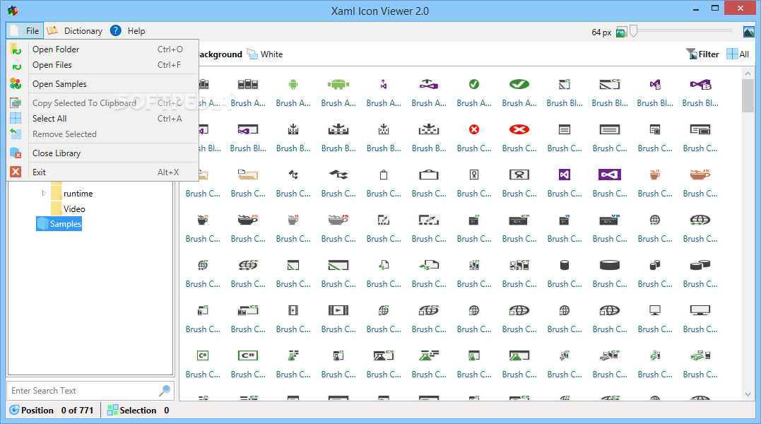Select the Samples library tree item
The image size is (761, 424).
click(x=59, y=223)
